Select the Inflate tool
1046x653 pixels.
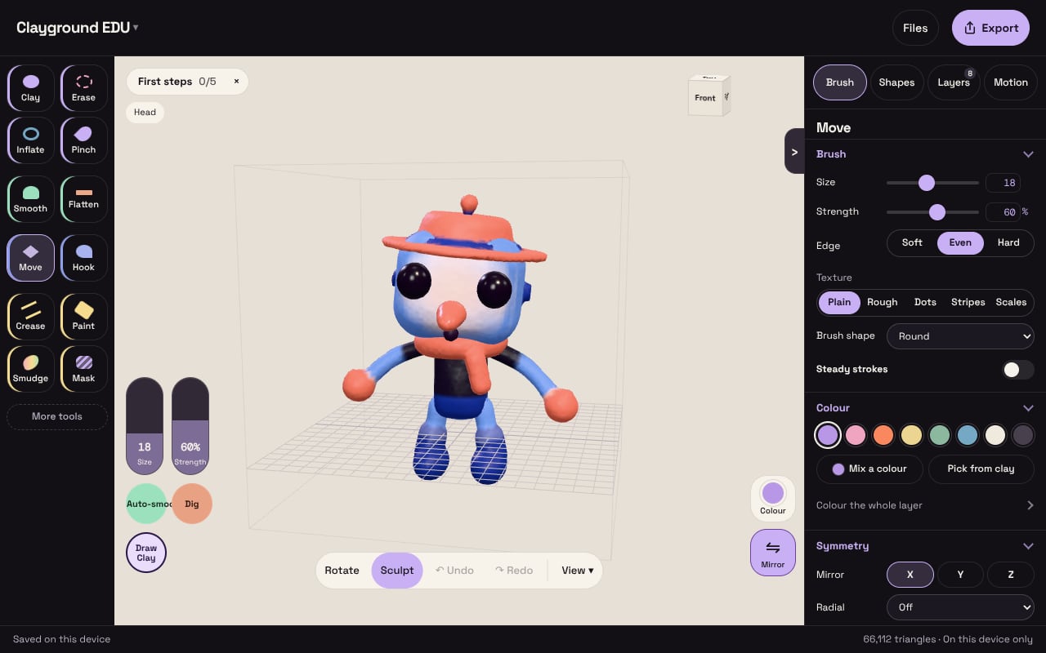[31, 140]
